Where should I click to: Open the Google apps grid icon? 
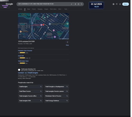[x=120, y=4]
